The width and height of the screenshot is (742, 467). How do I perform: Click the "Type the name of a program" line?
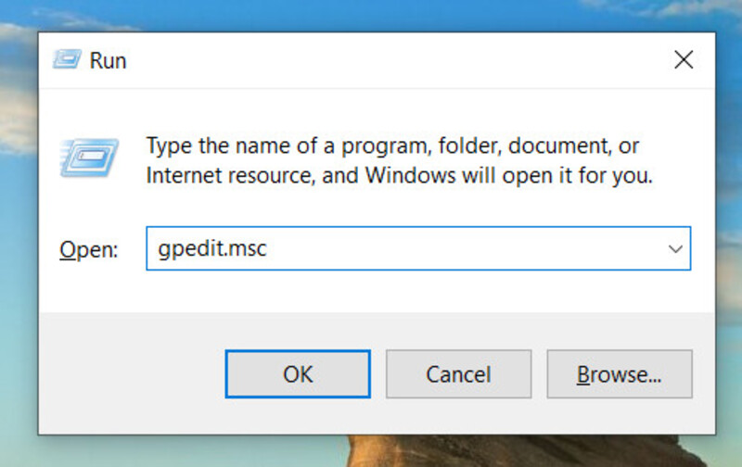(x=392, y=145)
